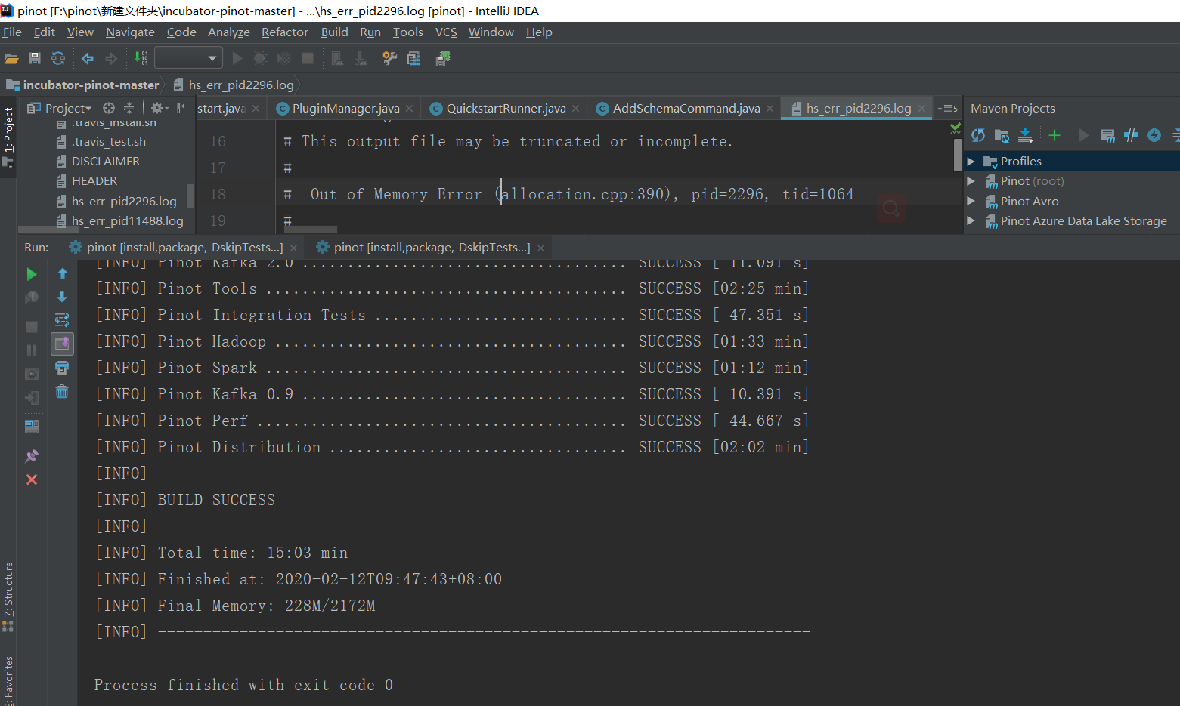The image size is (1180, 706).
Task: Rerun with green play in Run panel
Action: tap(32, 274)
